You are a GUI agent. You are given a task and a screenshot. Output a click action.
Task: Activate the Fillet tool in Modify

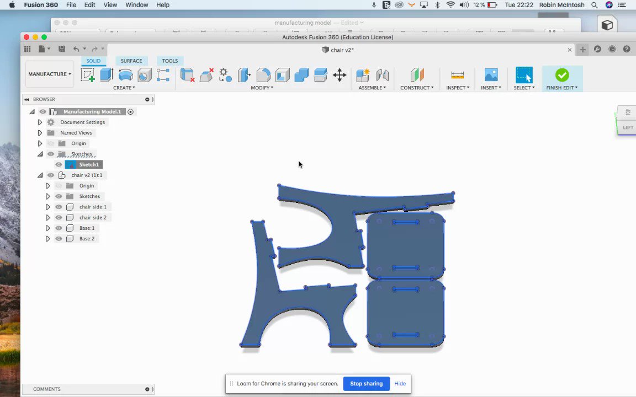pyautogui.click(x=263, y=75)
